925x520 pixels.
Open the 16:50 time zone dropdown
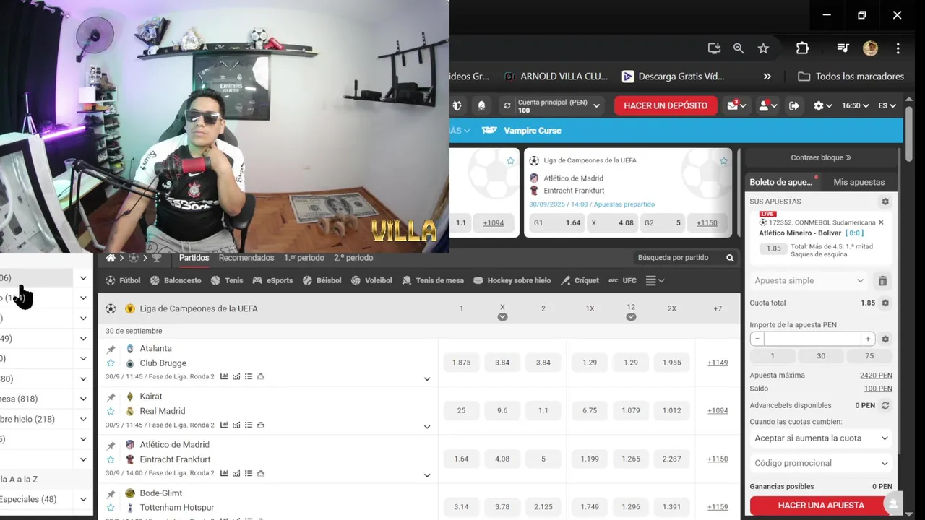(x=856, y=105)
